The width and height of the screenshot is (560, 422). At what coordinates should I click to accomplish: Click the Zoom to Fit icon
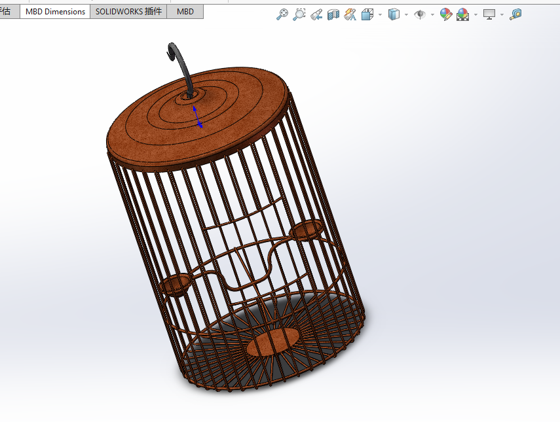coord(282,14)
